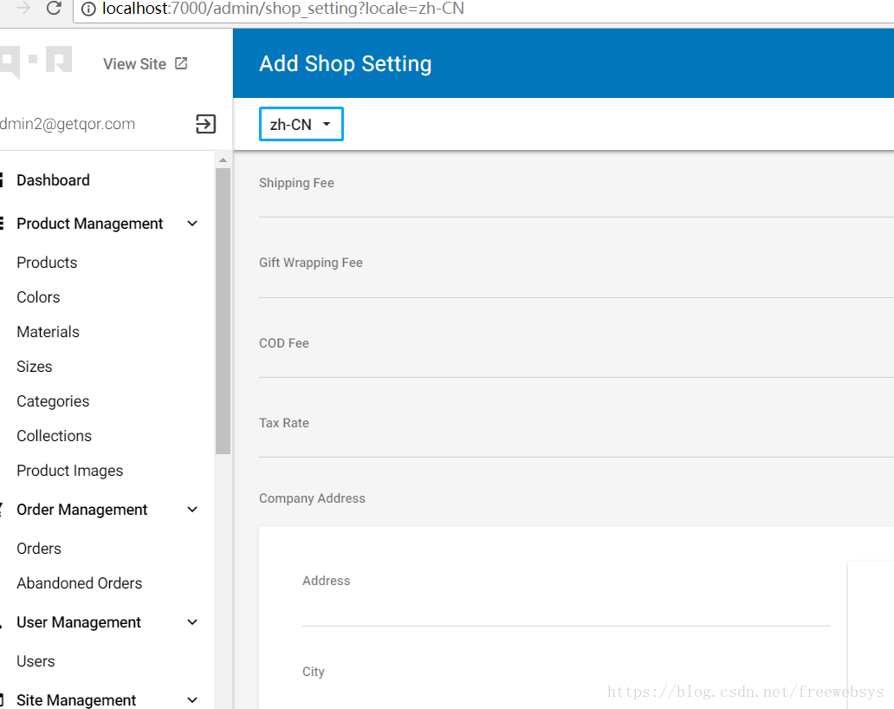Click the browser address bar URL
This screenshot has width=894, height=709.
pos(282,10)
